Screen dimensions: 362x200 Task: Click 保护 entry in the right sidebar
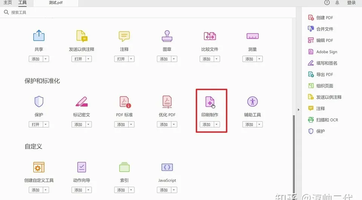pos(316,131)
